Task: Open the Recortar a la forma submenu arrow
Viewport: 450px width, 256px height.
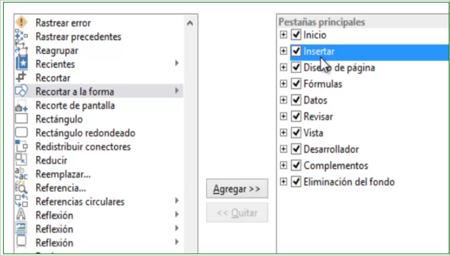Action: (177, 91)
